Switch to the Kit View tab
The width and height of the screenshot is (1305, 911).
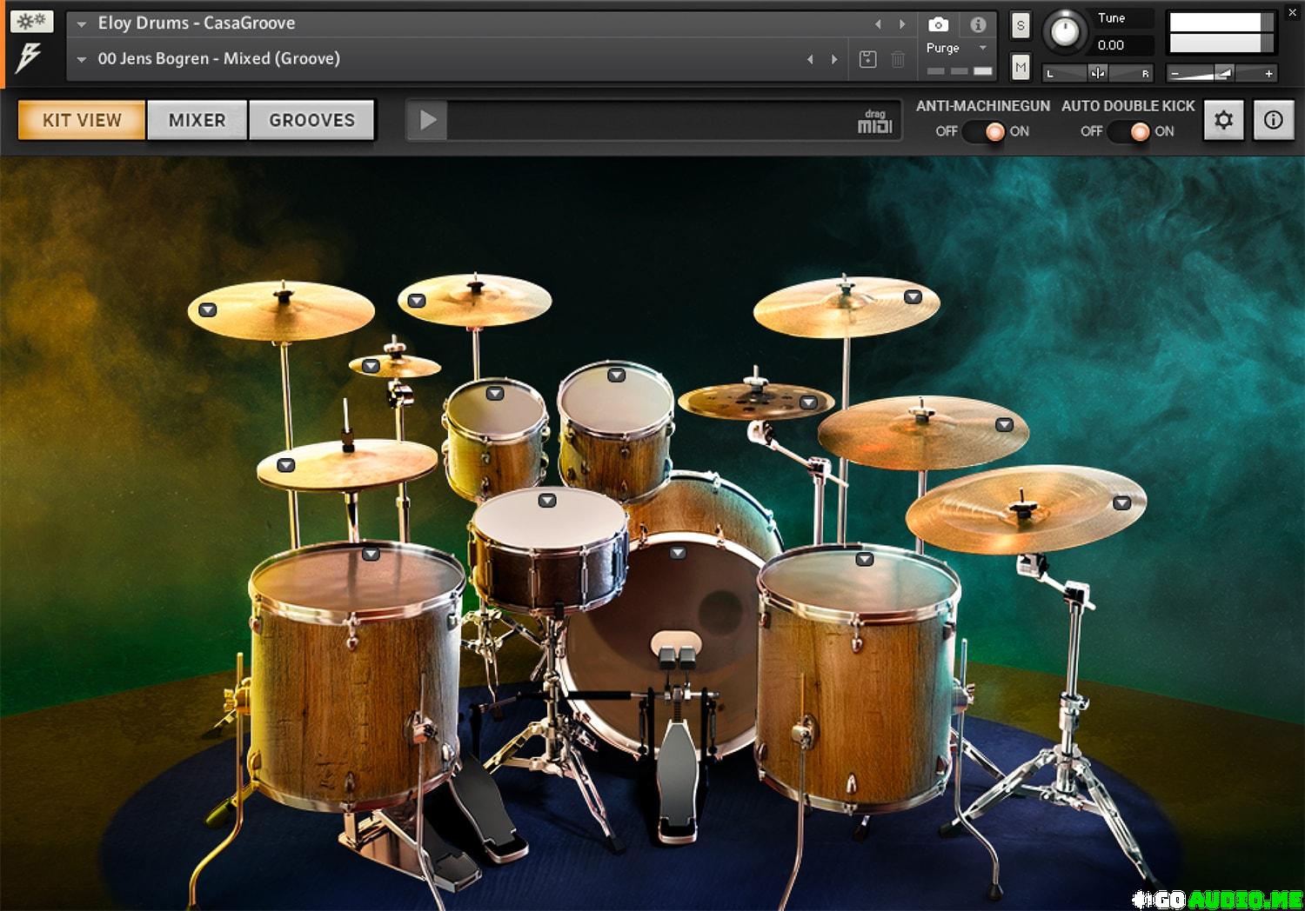click(82, 120)
